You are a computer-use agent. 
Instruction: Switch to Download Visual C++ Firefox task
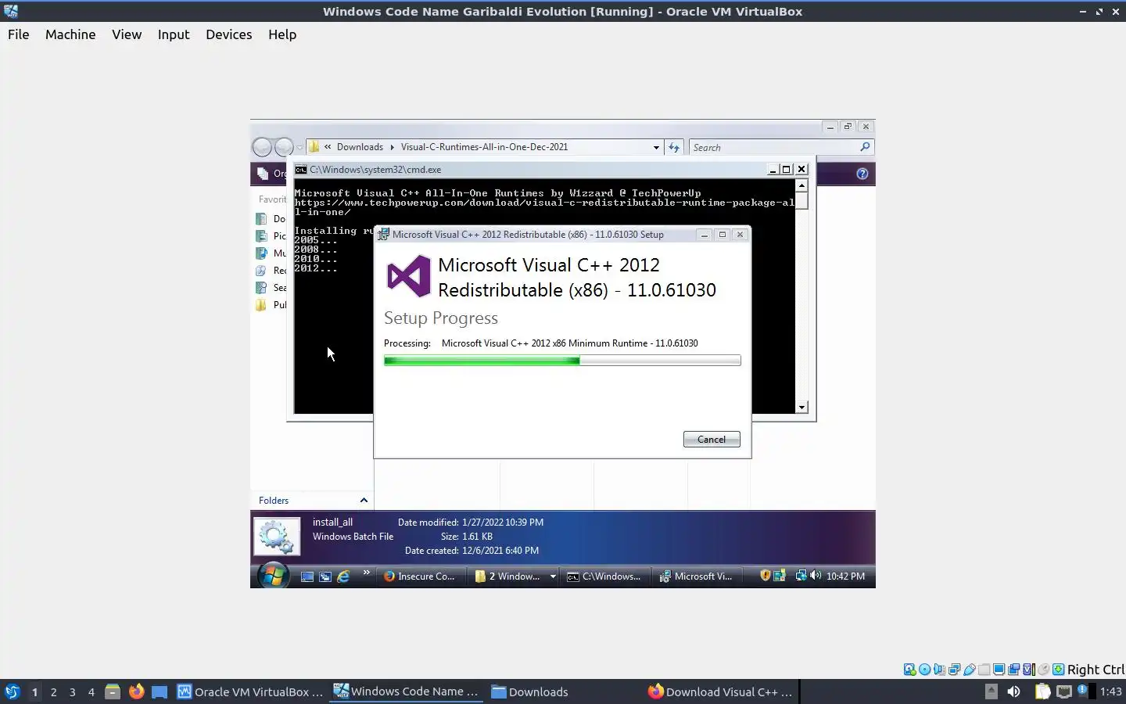click(720, 691)
